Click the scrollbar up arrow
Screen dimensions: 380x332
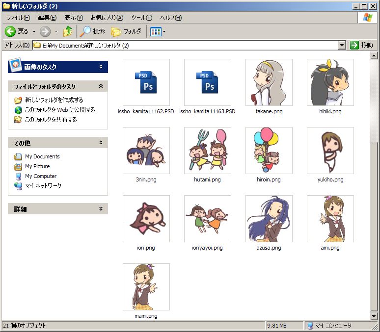[x=374, y=56]
